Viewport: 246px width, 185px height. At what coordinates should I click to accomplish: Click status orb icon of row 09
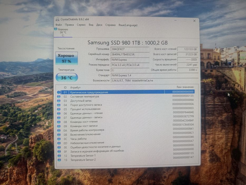[x=59, y=126]
